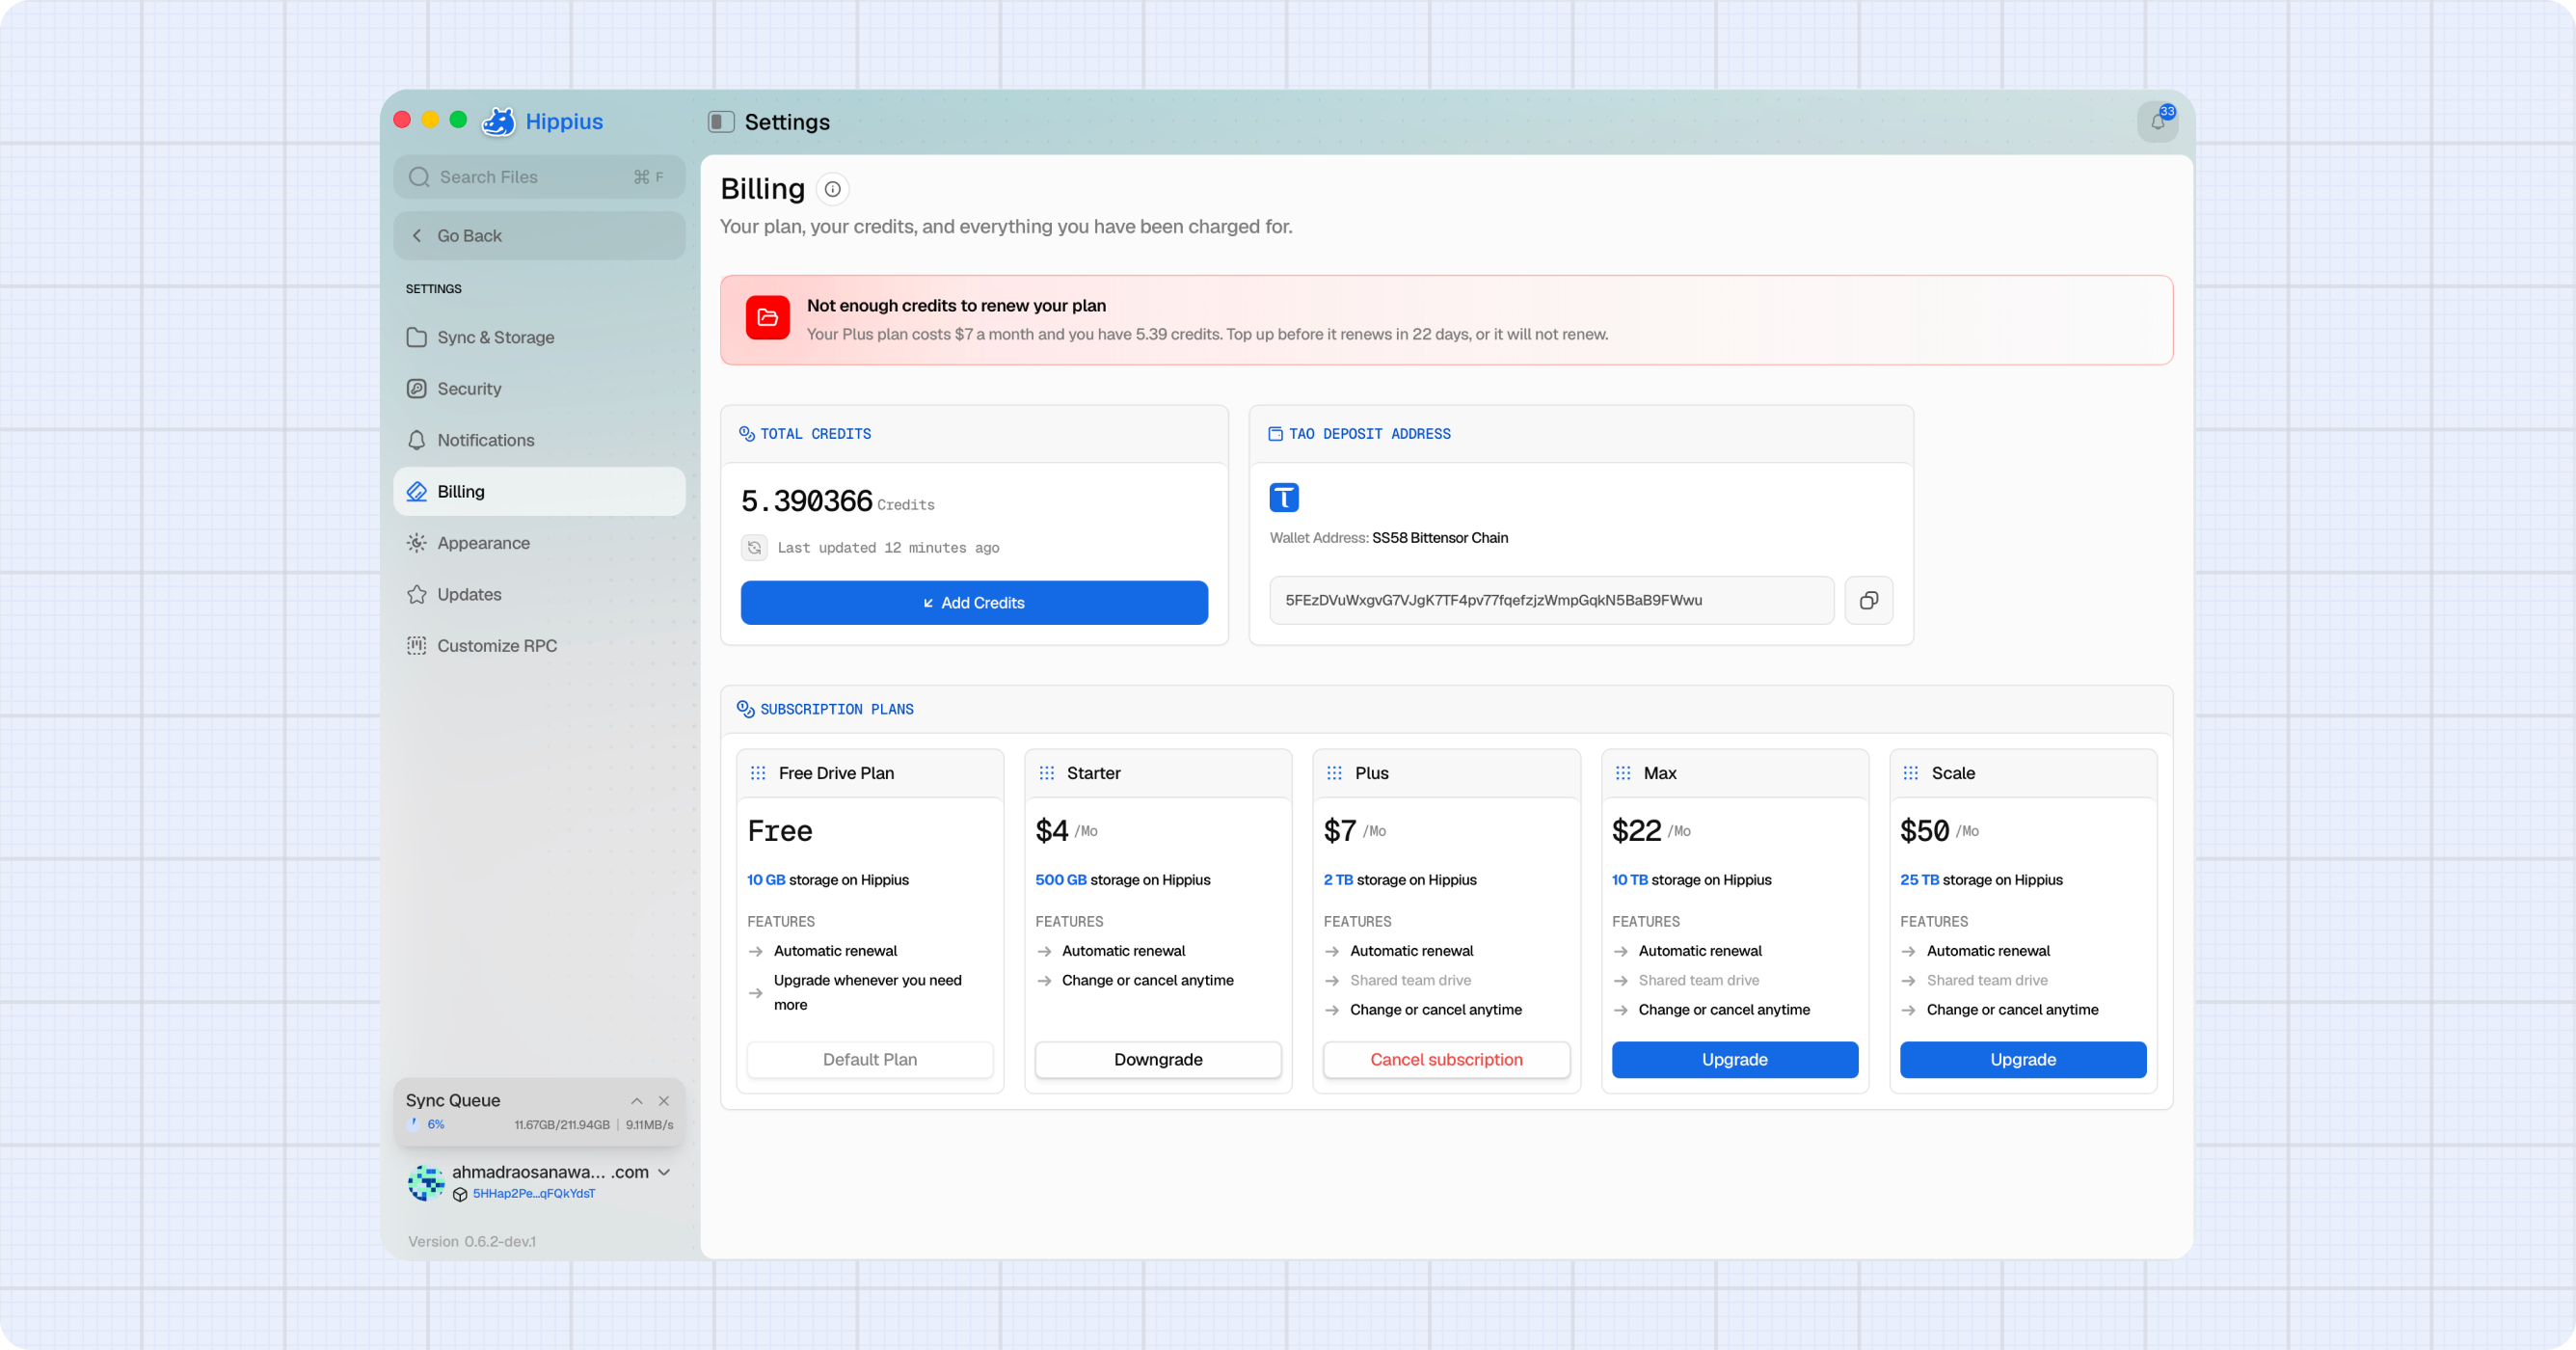Click the account identicon avatar
Viewport: 2576px width, 1350px height.
(426, 1182)
